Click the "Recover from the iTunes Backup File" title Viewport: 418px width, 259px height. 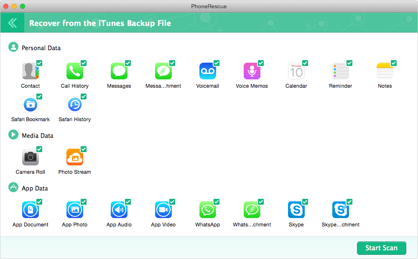[x=100, y=23]
